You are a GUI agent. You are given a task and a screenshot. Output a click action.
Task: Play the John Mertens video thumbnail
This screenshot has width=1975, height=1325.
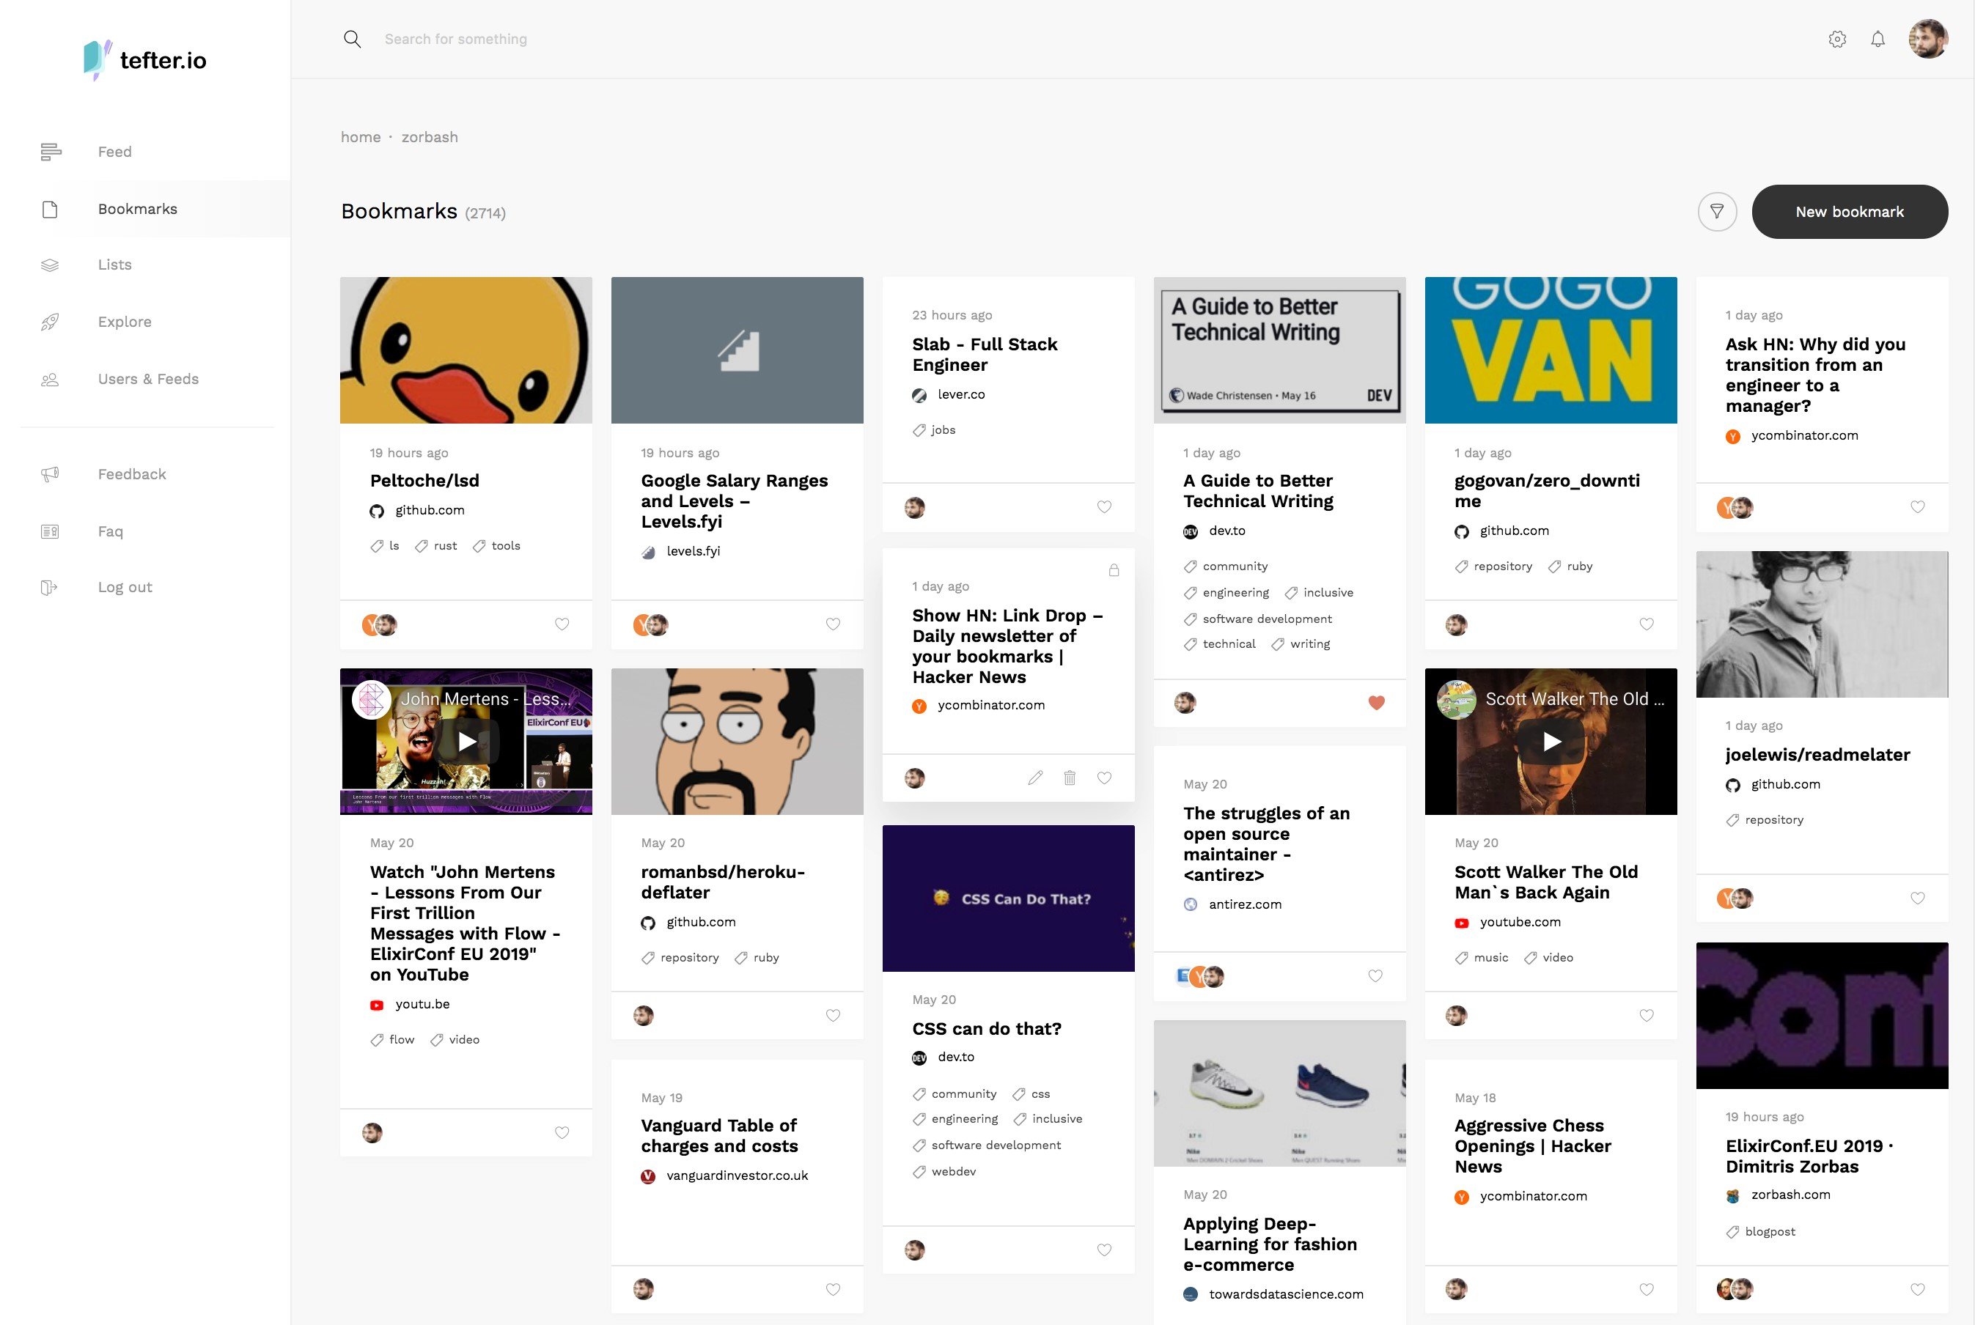point(466,741)
